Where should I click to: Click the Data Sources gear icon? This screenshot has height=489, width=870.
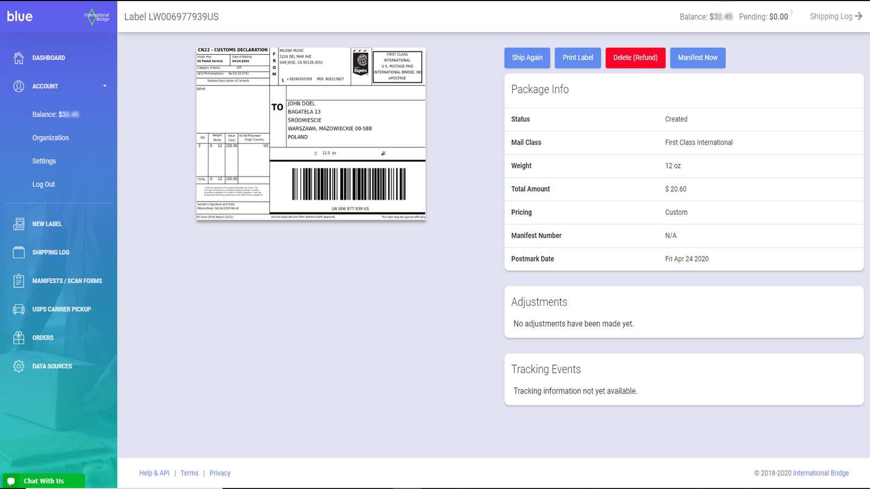18,366
